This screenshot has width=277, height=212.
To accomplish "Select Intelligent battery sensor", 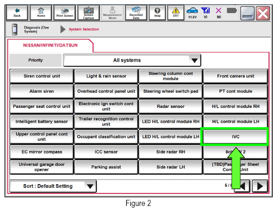I will (41, 122).
